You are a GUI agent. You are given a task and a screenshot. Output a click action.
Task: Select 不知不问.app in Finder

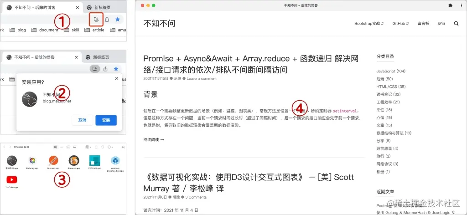[x=12, y=162]
